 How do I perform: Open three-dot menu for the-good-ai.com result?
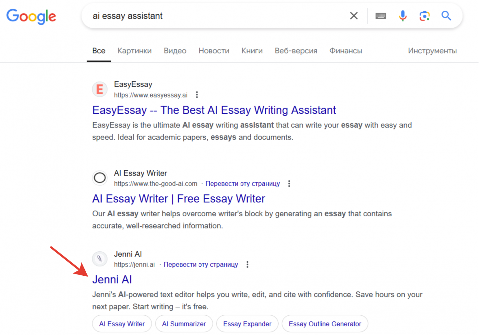(x=289, y=184)
